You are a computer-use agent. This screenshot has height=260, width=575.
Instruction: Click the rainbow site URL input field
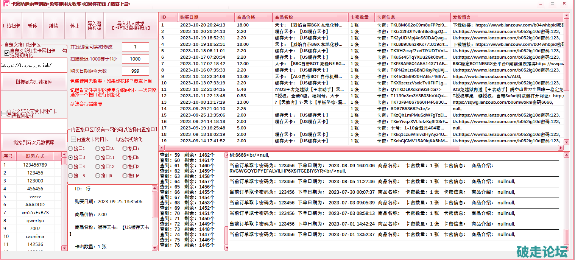click(34, 65)
